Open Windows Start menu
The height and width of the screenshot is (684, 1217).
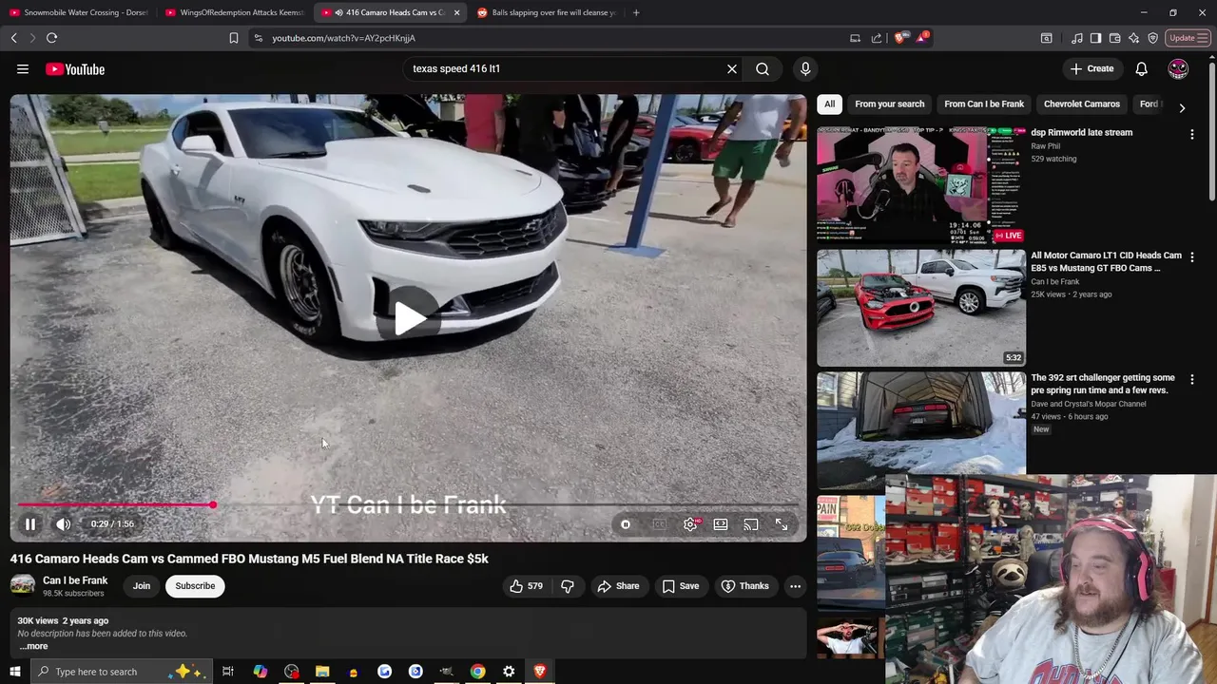(14, 672)
